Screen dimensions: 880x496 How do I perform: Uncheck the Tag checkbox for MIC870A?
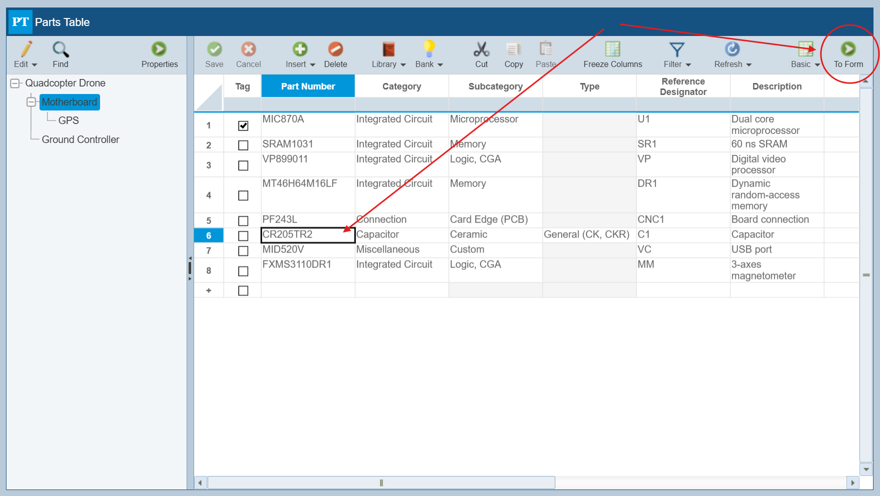tap(243, 125)
